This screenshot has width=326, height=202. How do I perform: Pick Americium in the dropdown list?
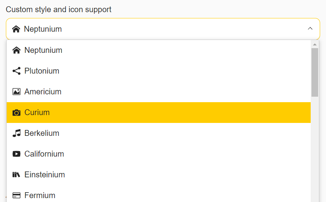tap(159, 92)
